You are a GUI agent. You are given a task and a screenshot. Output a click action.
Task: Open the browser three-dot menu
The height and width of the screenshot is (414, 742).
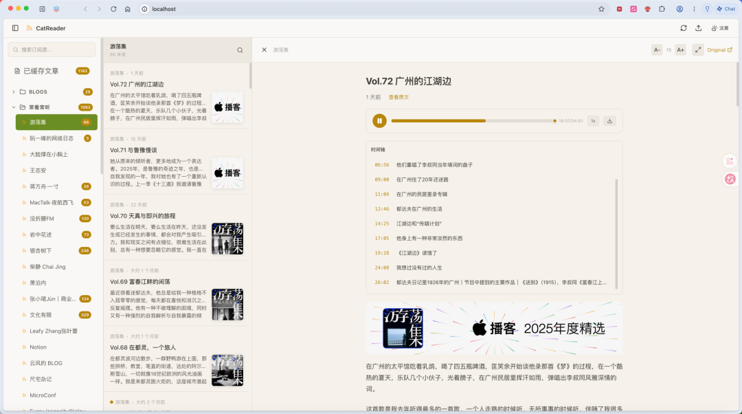click(x=694, y=9)
